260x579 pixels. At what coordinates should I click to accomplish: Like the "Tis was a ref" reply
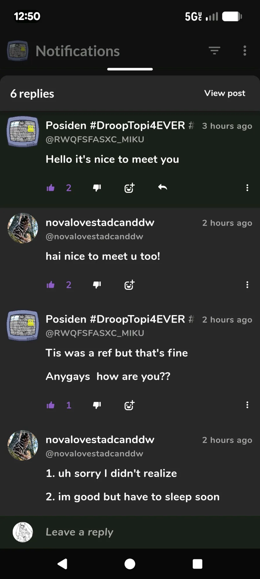pos(51,405)
